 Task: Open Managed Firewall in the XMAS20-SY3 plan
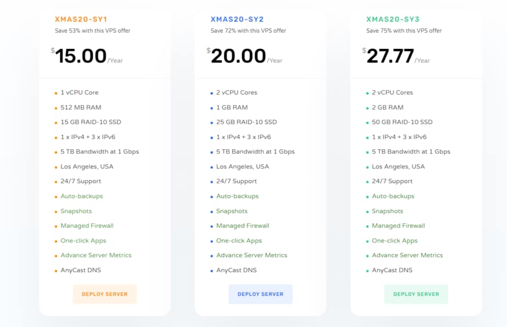399,225
